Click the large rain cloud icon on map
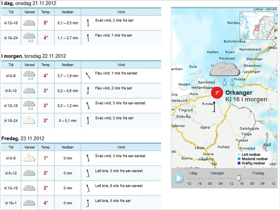Screen dimensions: 280x210 click(x=225, y=71)
